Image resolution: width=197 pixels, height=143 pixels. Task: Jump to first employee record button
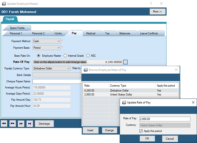pyautogui.click(x=21, y=124)
